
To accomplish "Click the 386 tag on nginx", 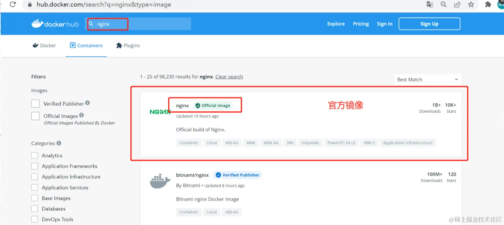I will click(x=290, y=143).
